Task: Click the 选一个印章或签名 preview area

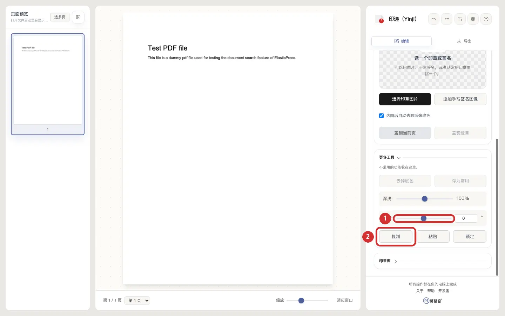Action: [433, 69]
